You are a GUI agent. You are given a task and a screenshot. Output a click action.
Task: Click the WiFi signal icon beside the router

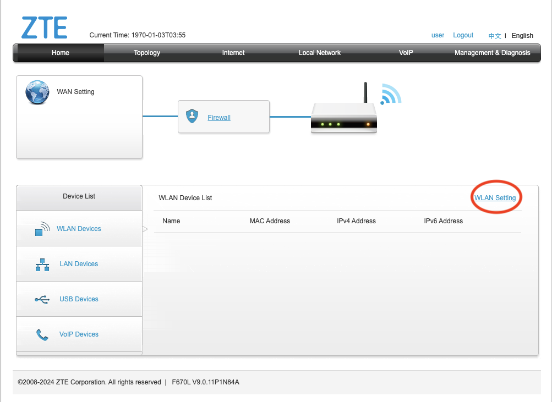(x=391, y=95)
